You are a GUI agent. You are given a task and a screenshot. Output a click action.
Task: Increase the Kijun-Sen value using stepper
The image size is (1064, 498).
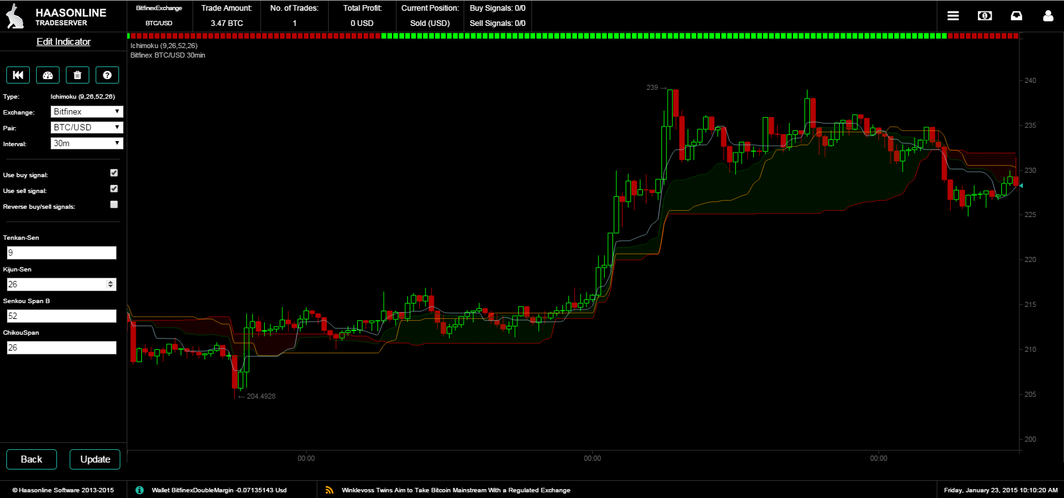click(111, 282)
